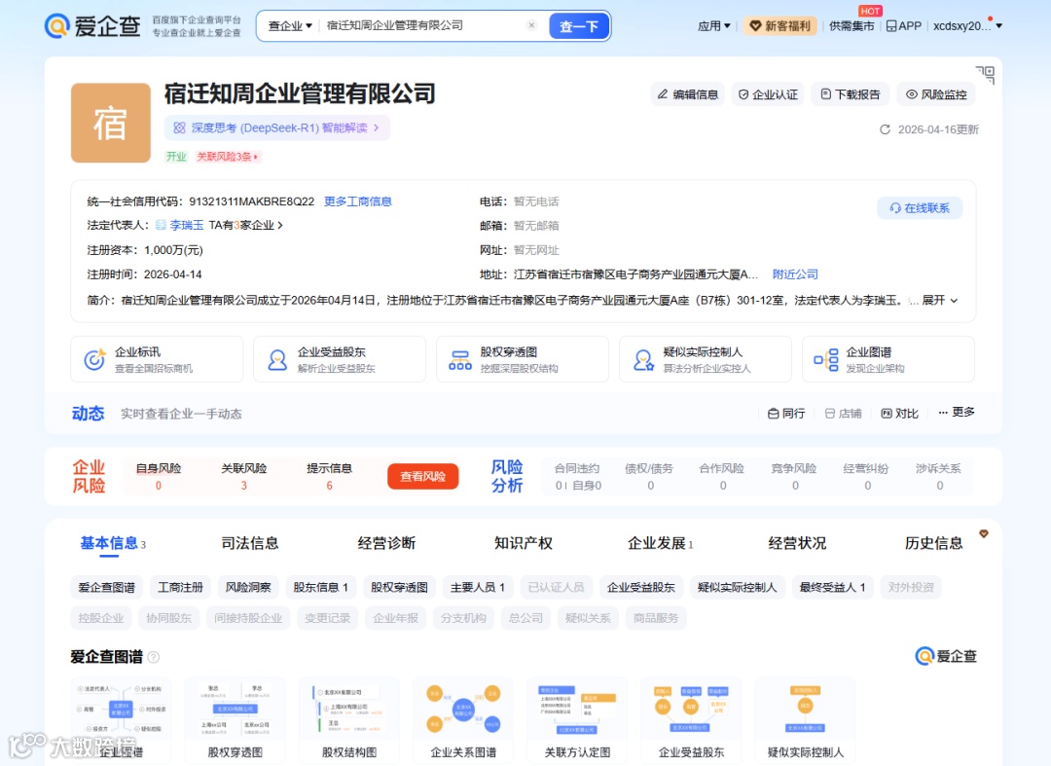This screenshot has height=766, width=1051.
Task: Open 股权穿透图 card icon
Action: pos(459,360)
